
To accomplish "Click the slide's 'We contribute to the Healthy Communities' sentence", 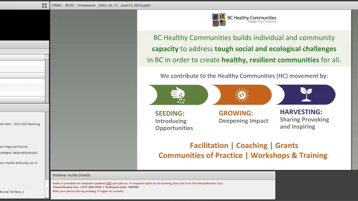I will pyautogui.click(x=244, y=76).
